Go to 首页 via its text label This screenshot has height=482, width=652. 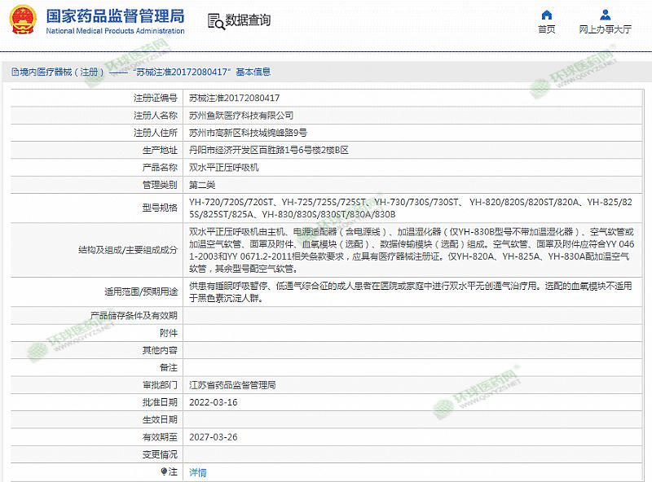click(547, 29)
